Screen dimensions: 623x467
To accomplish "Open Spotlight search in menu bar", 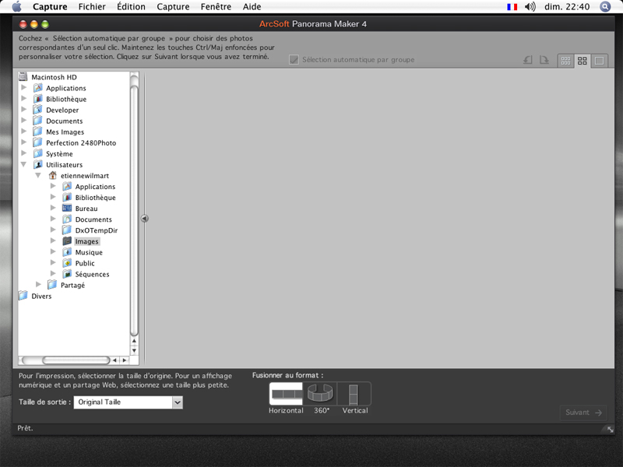I will click(x=605, y=7).
